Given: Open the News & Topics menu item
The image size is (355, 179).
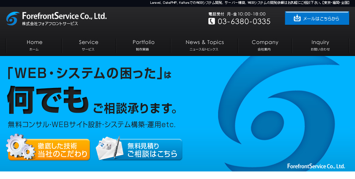Looking at the screenshot, I should click(204, 45).
